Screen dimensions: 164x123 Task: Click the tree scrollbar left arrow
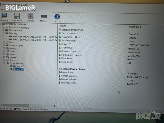pyautogui.click(x=2, y=105)
